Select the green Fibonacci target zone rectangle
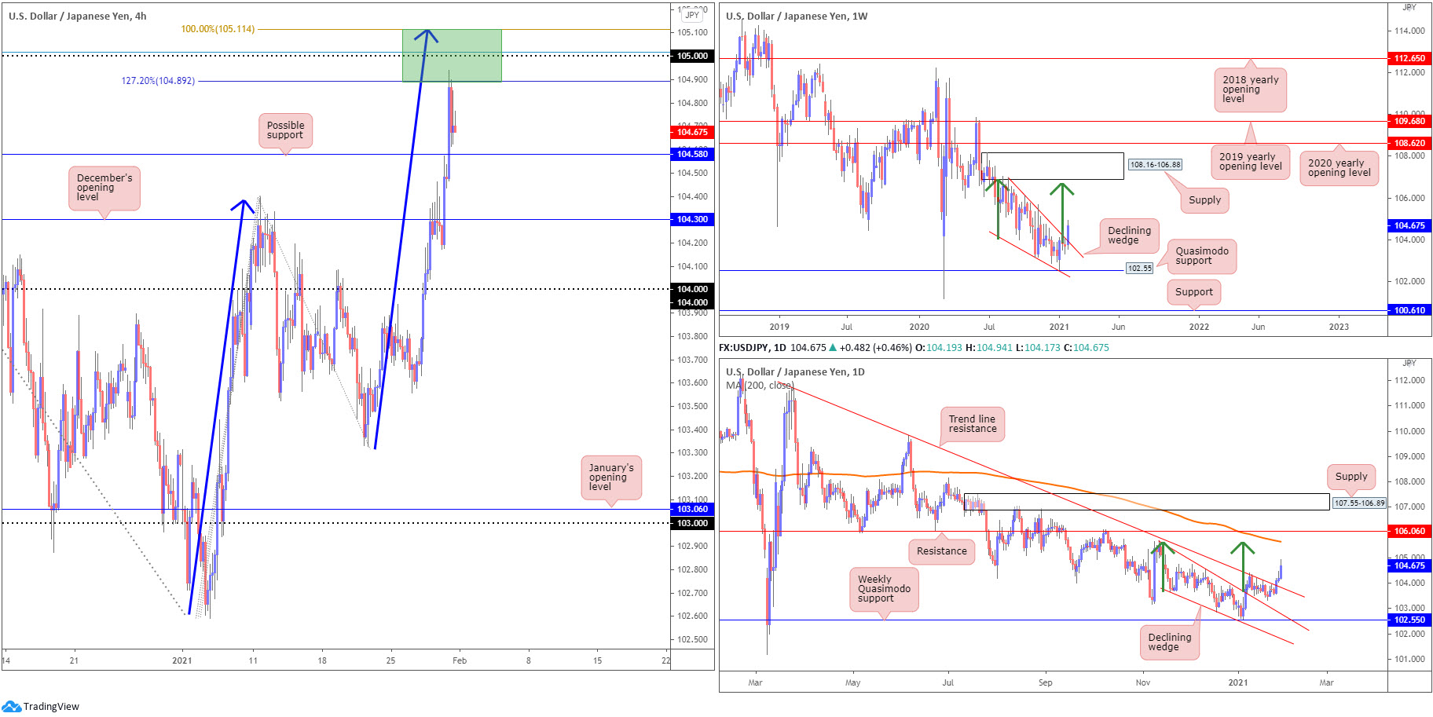Image resolution: width=1433 pixels, height=717 pixels. pos(452,55)
